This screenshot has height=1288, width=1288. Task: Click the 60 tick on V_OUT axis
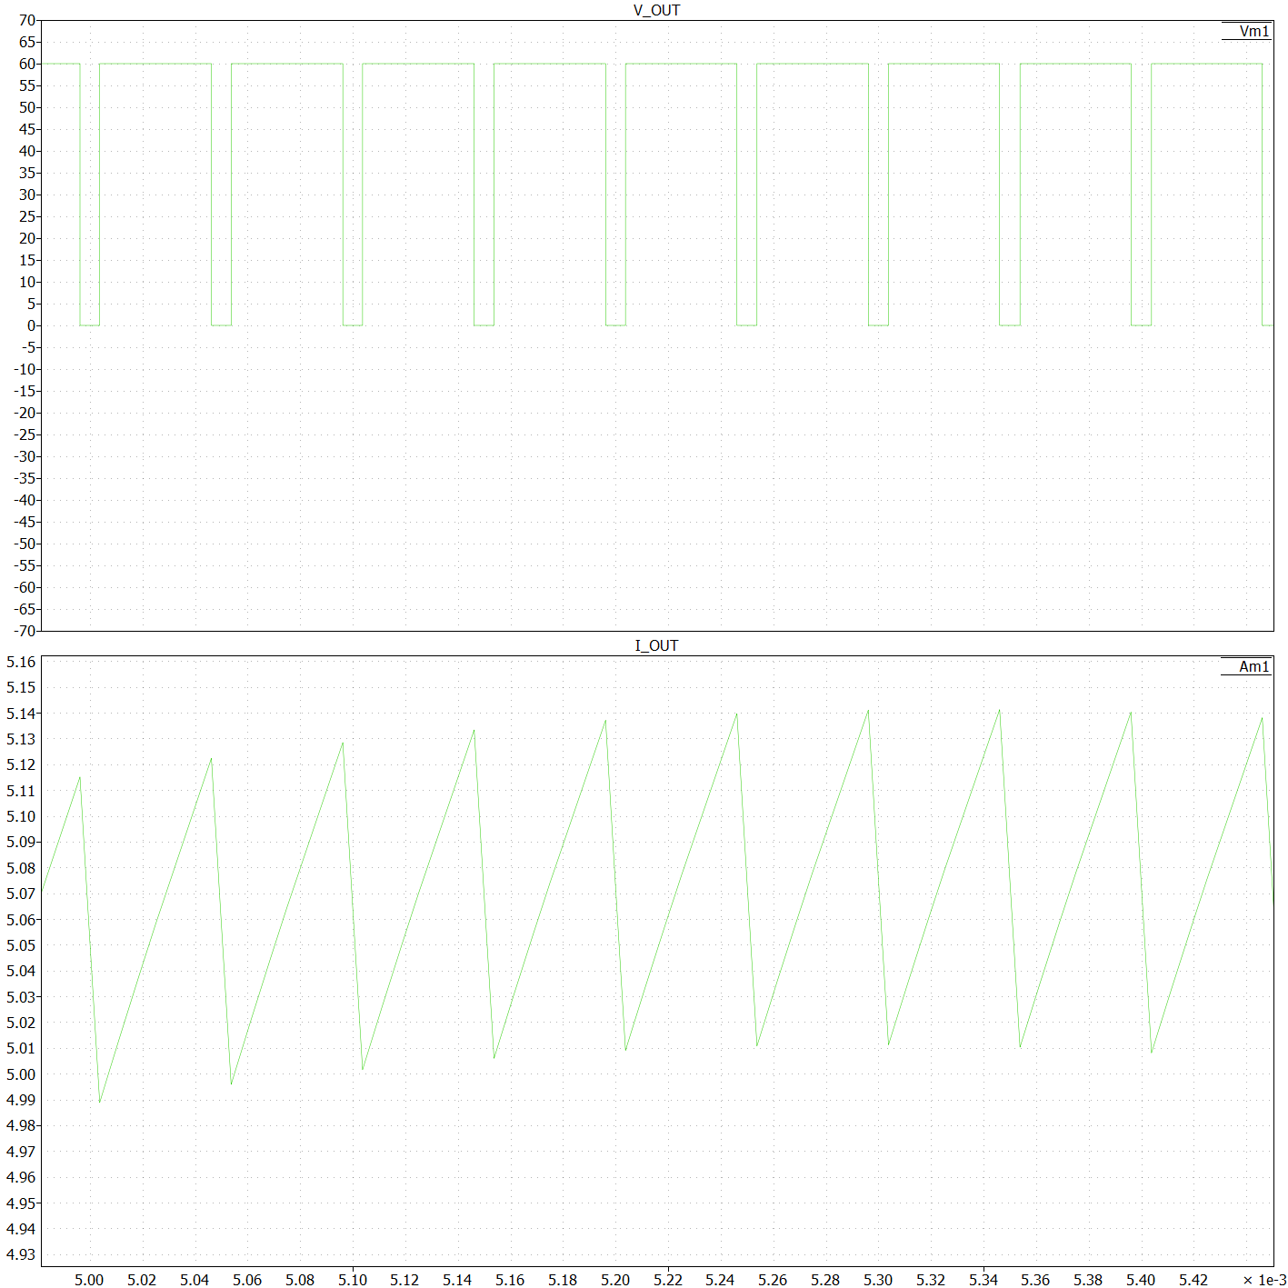pos(27,64)
